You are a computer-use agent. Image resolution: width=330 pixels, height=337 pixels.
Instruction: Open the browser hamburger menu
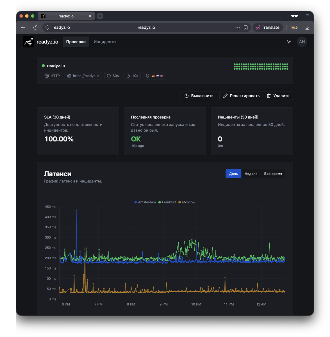pyautogui.click(x=307, y=16)
